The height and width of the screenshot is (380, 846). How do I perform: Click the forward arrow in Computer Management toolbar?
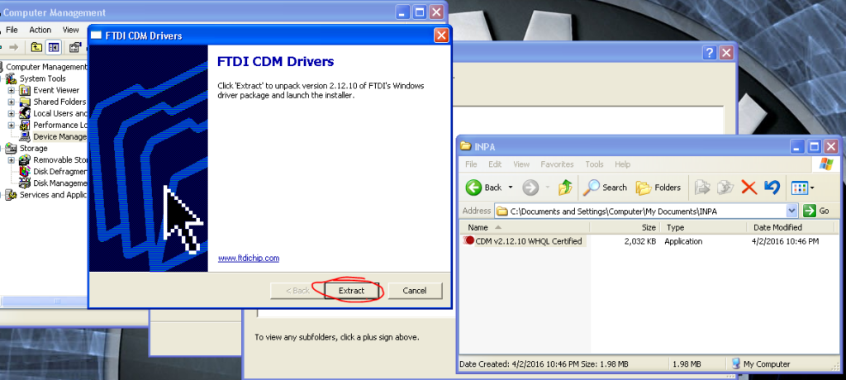pos(14,48)
